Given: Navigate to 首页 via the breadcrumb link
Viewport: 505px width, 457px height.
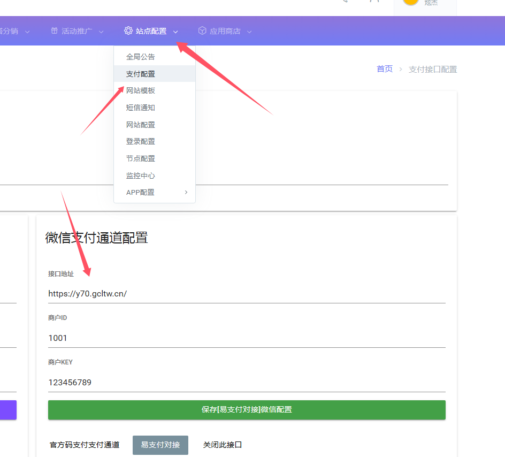Looking at the screenshot, I should pyautogui.click(x=384, y=69).
